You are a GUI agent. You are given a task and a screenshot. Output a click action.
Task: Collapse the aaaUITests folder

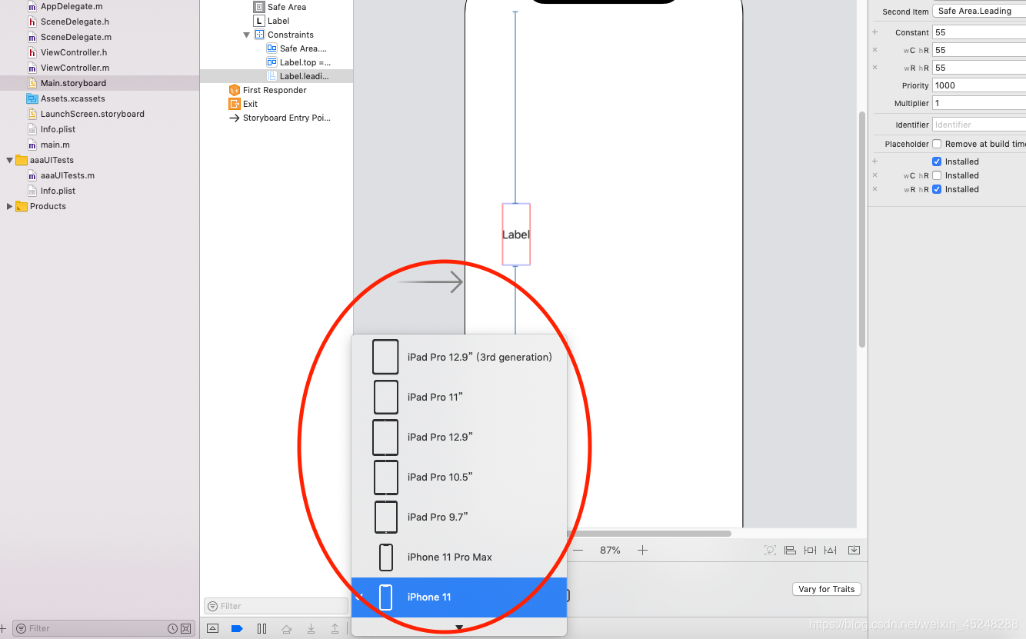coord(9,160)
